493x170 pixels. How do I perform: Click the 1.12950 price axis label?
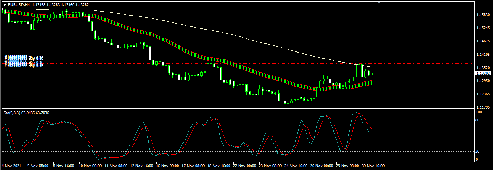483,81
